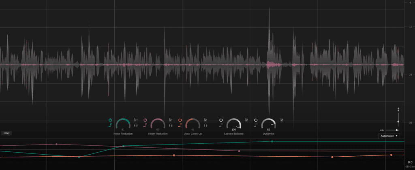
Task: Select rightmost pink Room Reduction automation point
Action: click(239, 151)
